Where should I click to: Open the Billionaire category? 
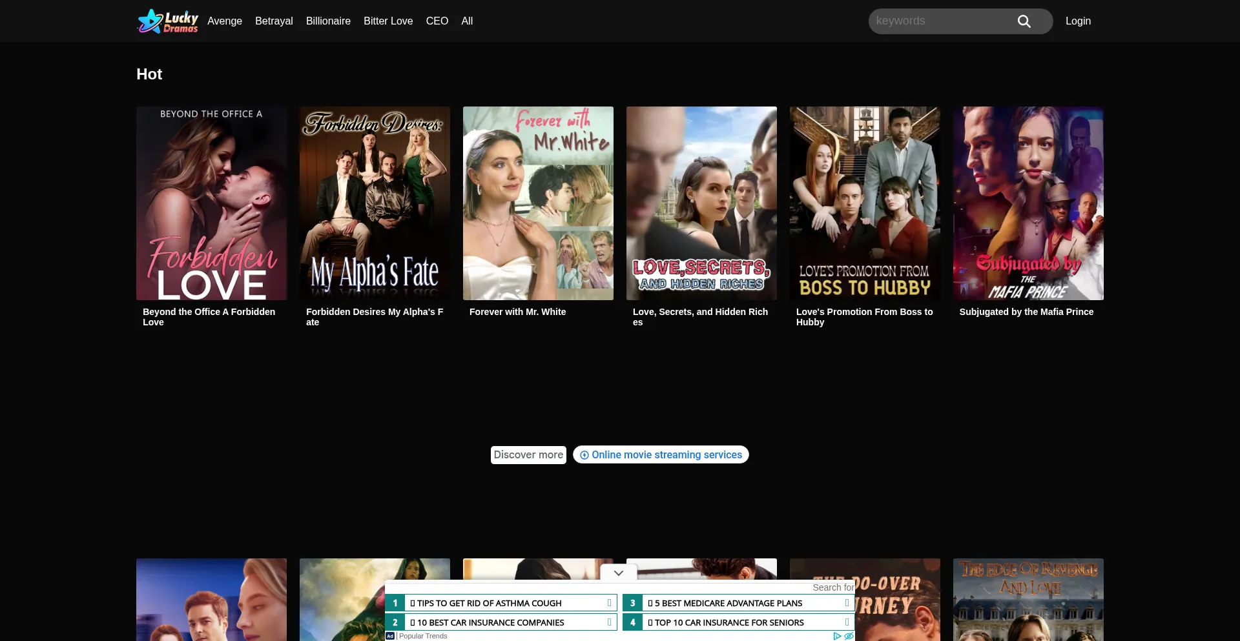(x=327, y=21)
